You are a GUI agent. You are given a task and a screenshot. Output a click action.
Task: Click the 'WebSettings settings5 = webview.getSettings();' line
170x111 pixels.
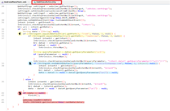48,13
